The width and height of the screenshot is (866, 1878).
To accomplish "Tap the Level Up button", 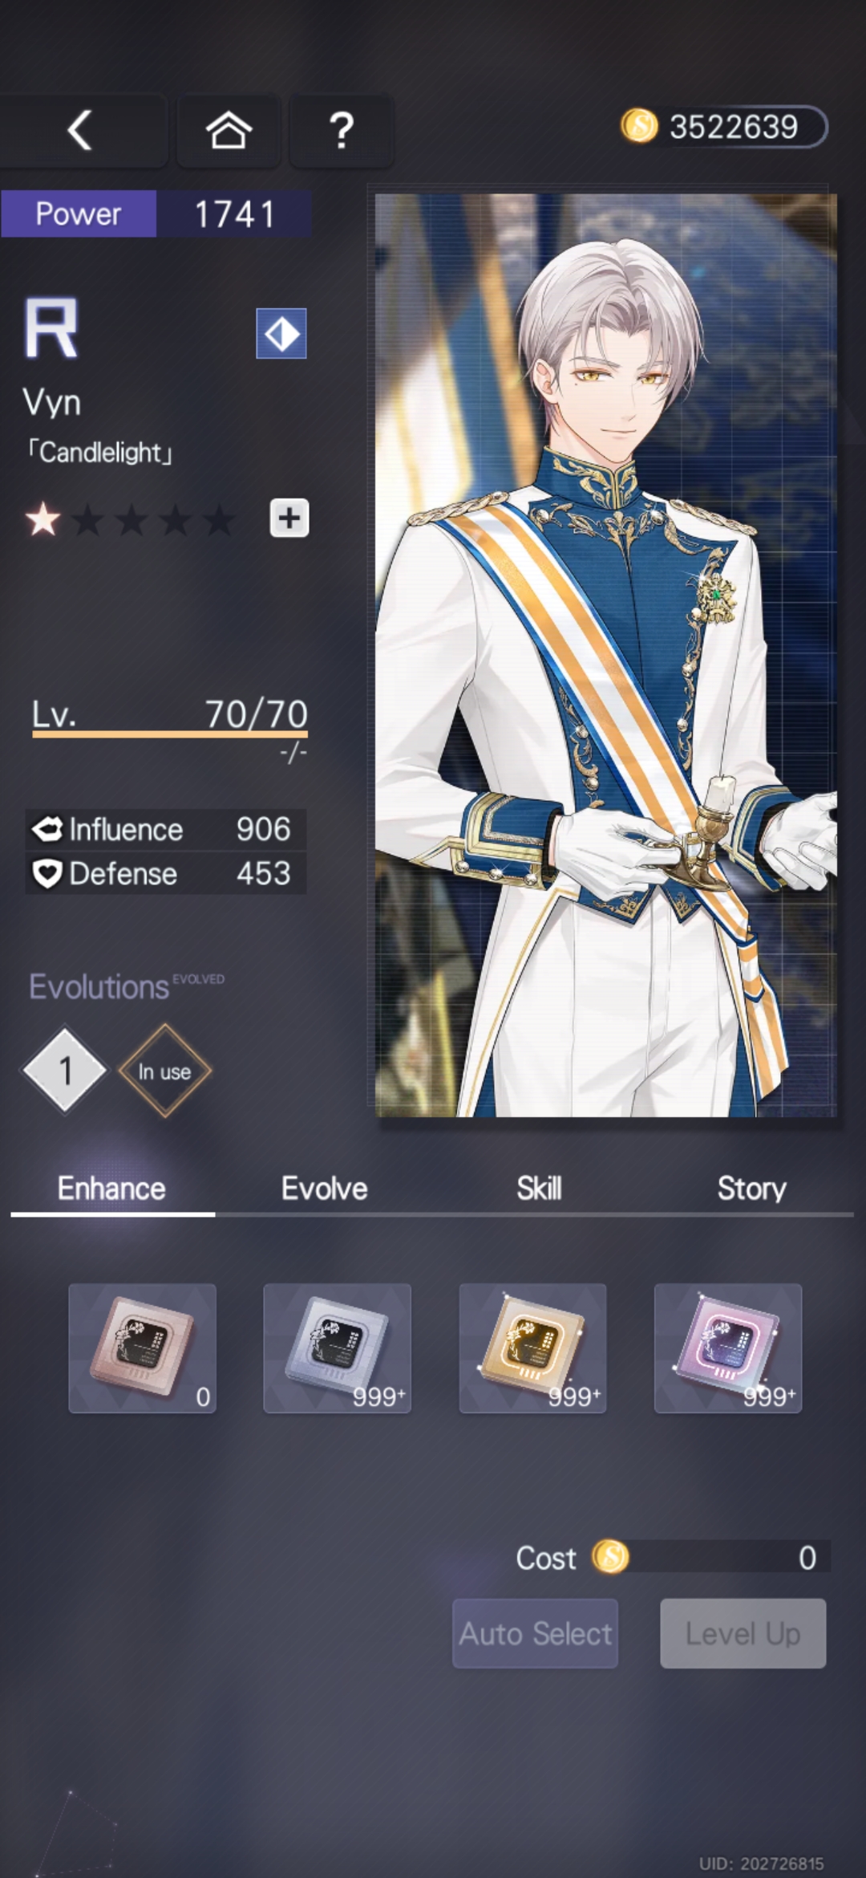I will coord(743,1633).
